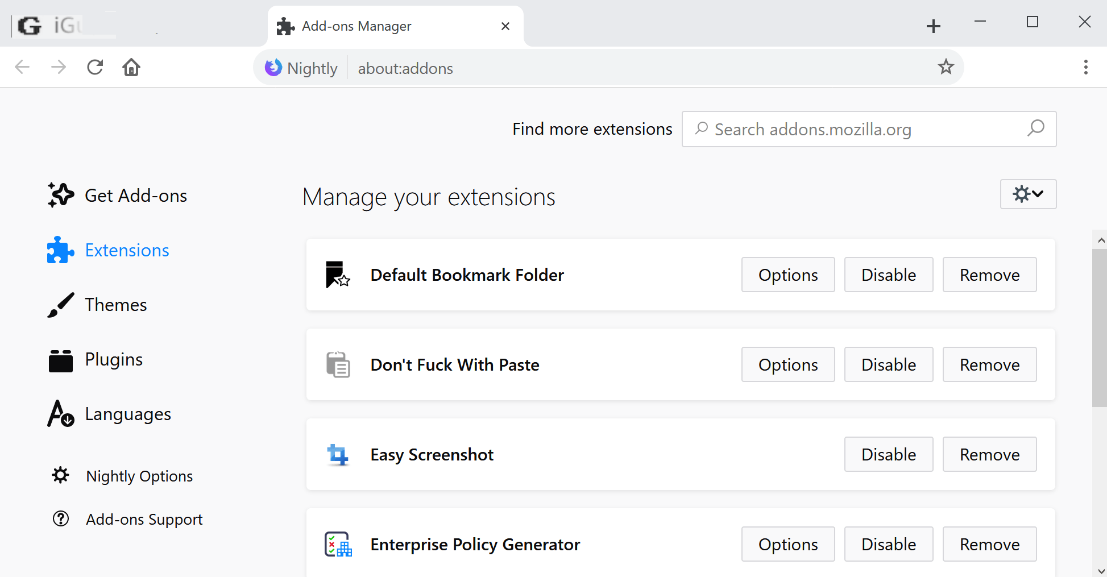The width and height of the screenshot is (1107, 577).
Task: Open the Add-ons Support link
Action: pos(144,520)
